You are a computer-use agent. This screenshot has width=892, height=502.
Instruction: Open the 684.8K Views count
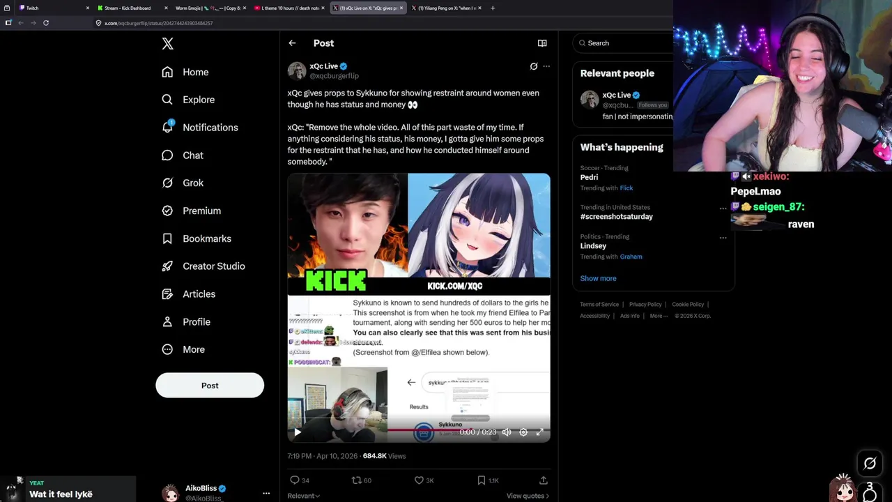pos(384,456)
